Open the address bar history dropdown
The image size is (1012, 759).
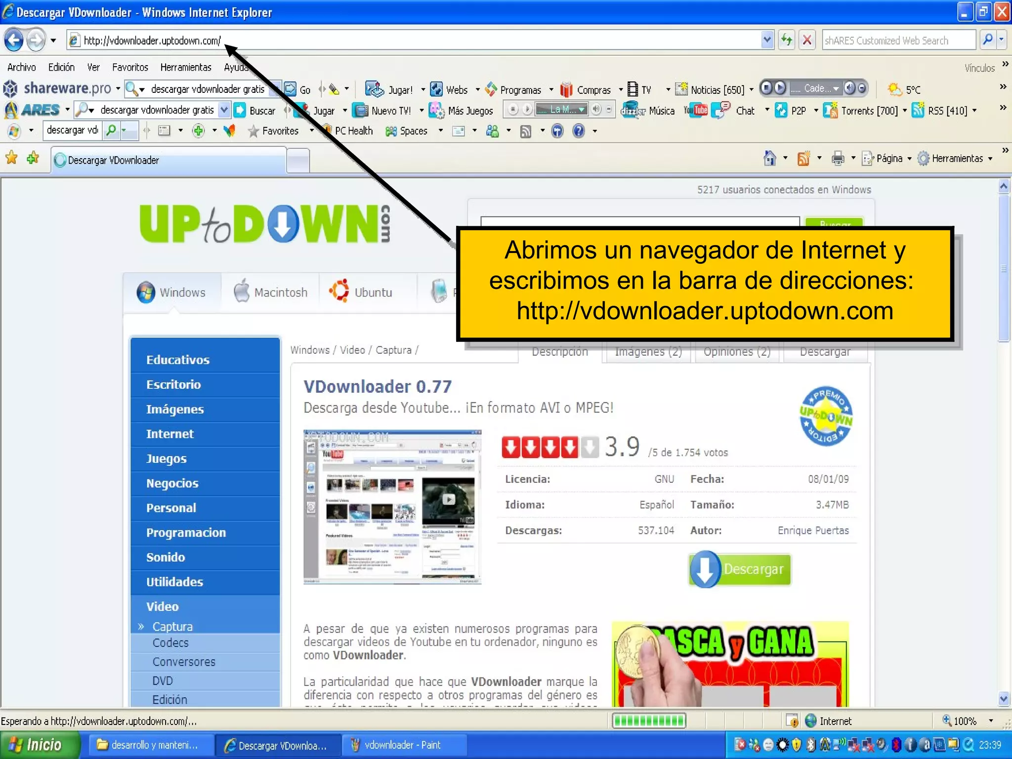coord(767,40)
